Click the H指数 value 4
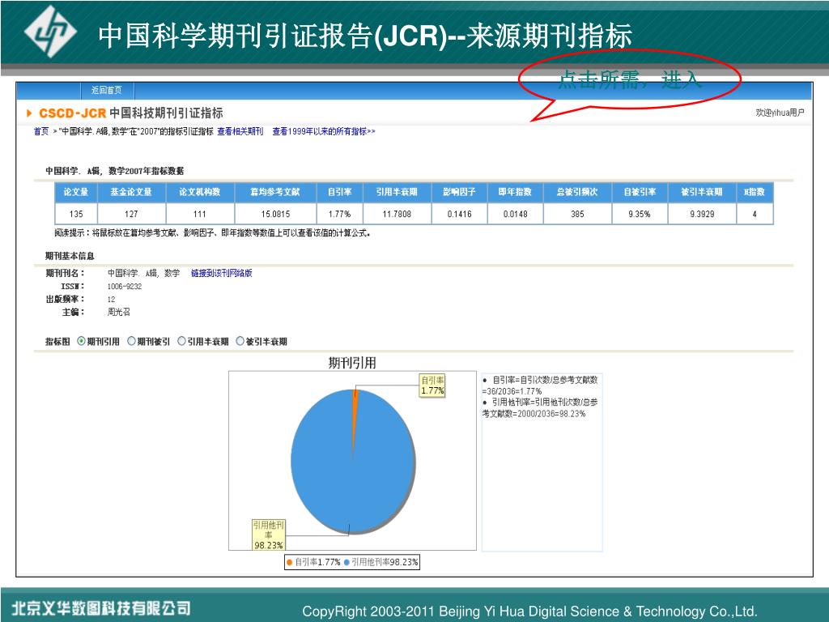 click(755, 214)
